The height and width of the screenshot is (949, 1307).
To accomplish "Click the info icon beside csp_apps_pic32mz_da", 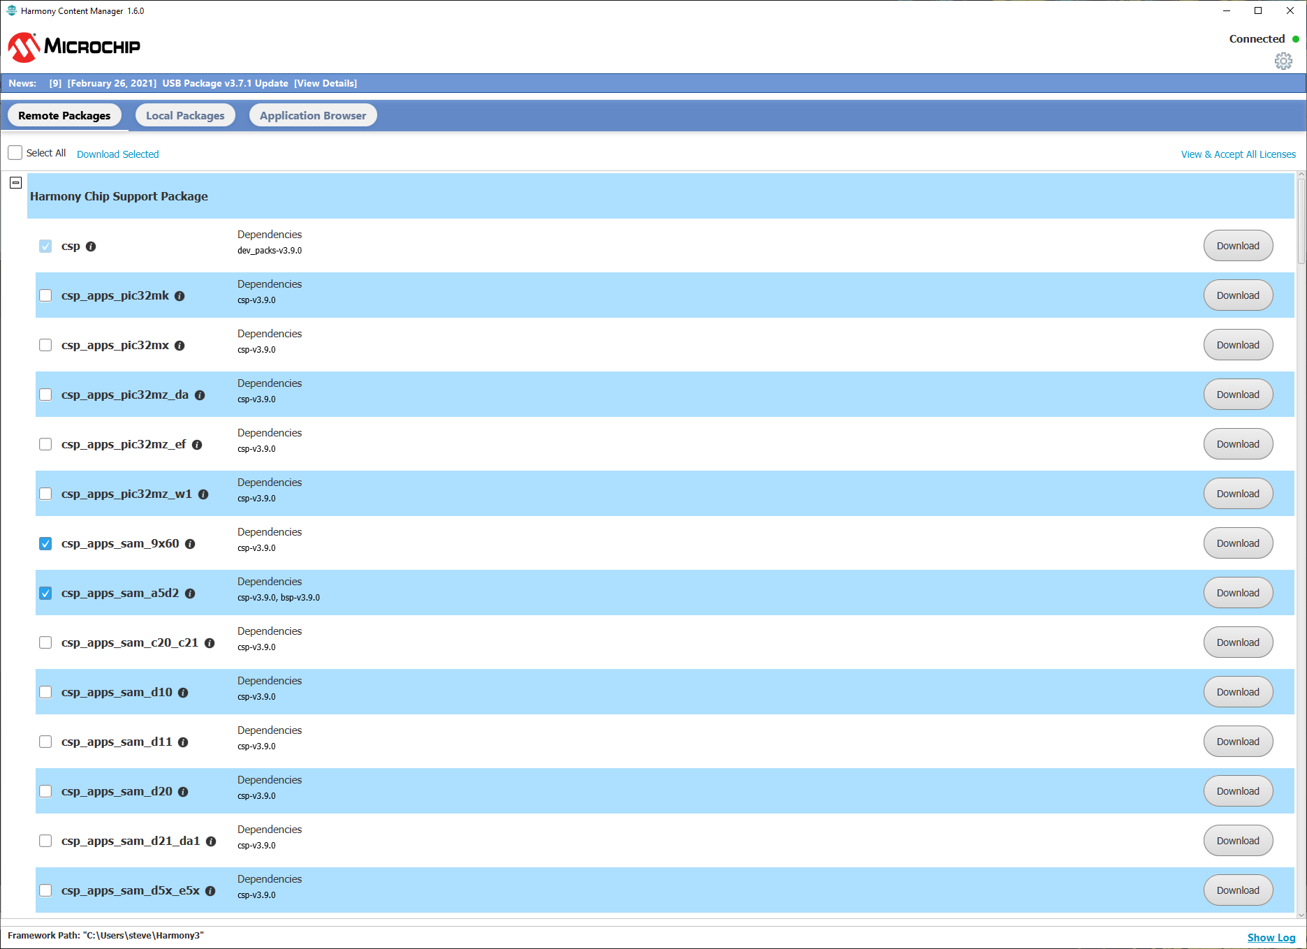I will (x=199, y=395).
